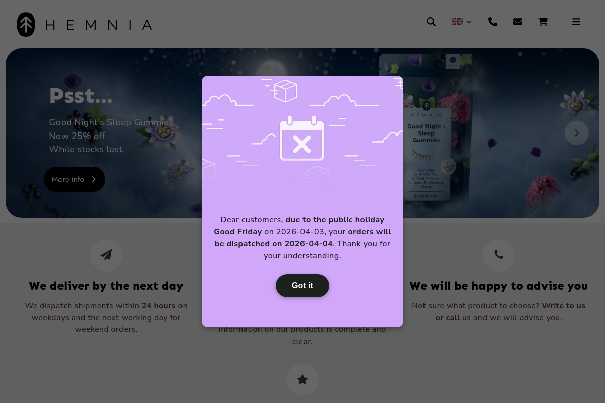Advance the banner carousel with the next arrow

(577, 133)
